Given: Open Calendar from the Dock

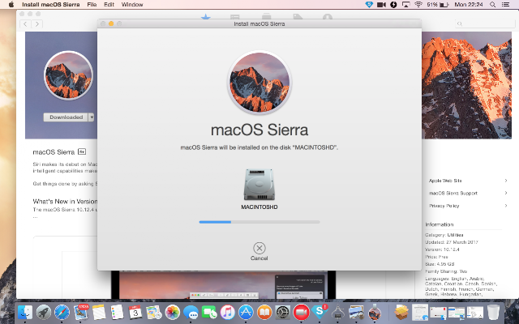Looking at the screenshot, I should tap(135, 312).
